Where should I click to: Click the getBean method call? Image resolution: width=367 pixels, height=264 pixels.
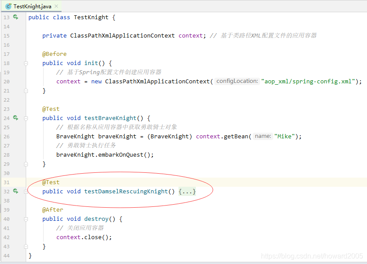click(x=236, y=137)
